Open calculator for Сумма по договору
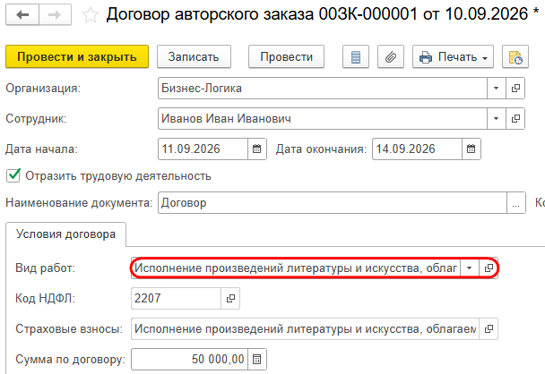The image size is (545, 374). point(257,359)
